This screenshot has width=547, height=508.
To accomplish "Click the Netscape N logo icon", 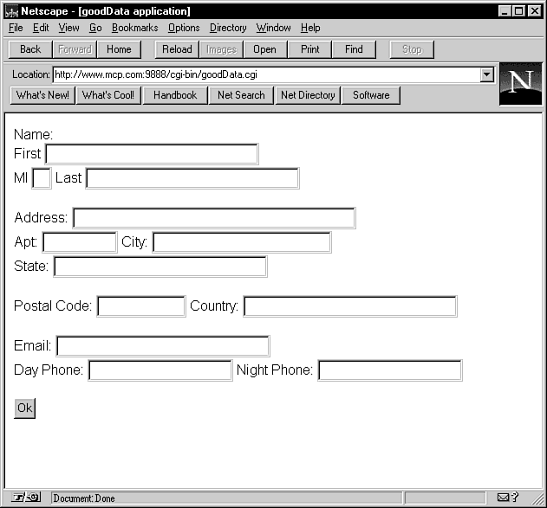I will click(x=520, y=84).
